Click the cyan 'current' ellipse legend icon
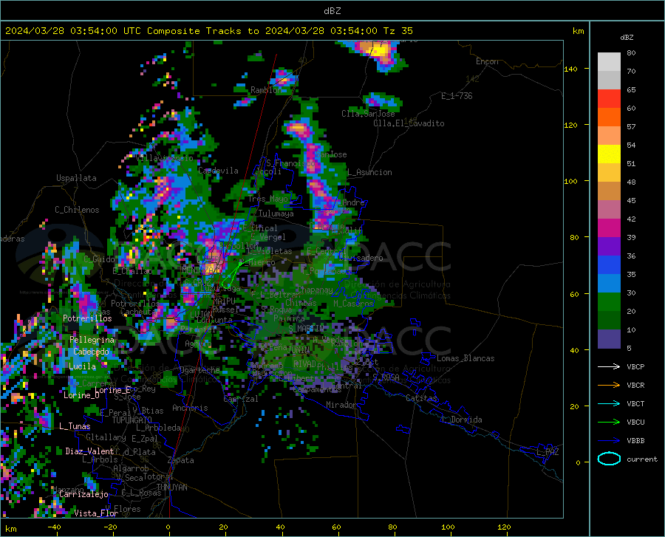665x537 pixels. (x=609, y=459)
